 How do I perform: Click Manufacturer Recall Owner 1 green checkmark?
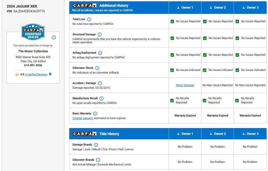172,101
